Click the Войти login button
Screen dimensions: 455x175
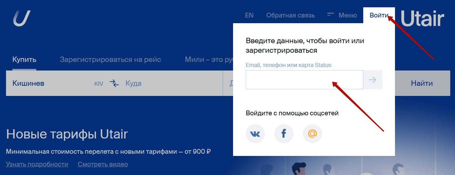coord(379,15)
